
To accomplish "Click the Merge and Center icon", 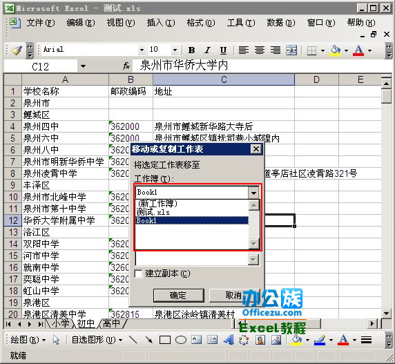I will coord(291,50).
